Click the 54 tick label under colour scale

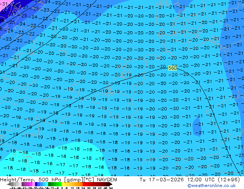[x=111, y=188]
